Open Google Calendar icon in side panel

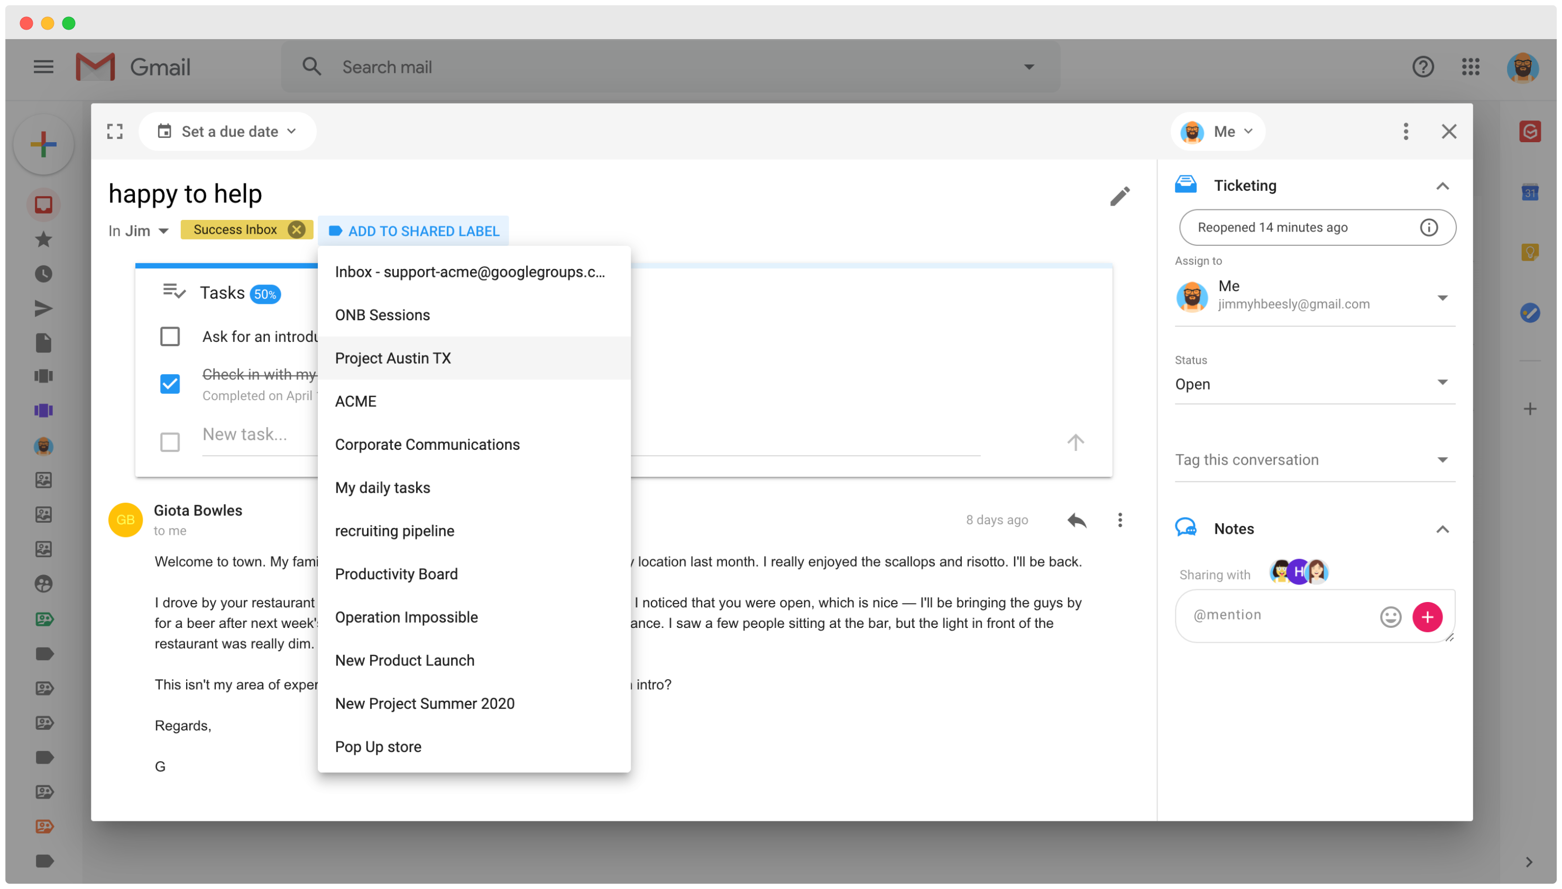1529,192
